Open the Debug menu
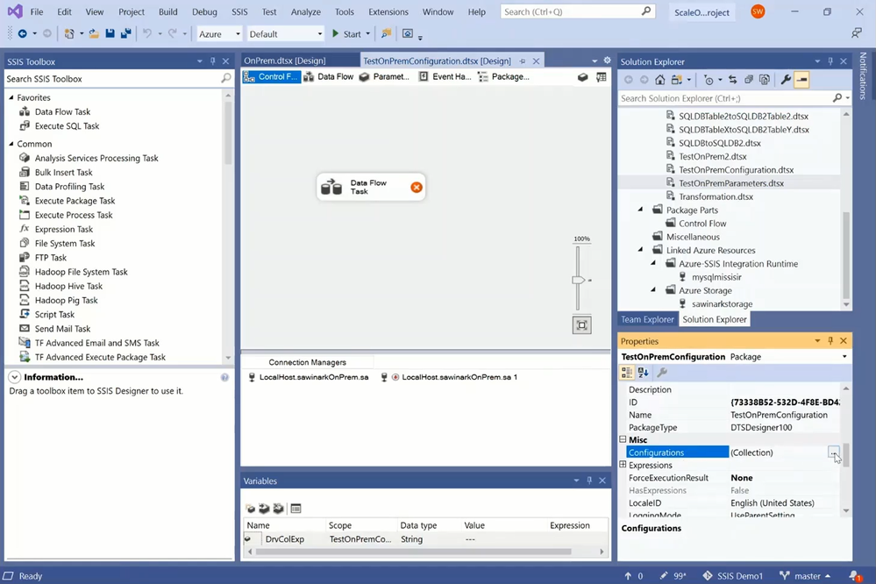Viewport: 876px width, 584px height. click(x=204, y=11)
